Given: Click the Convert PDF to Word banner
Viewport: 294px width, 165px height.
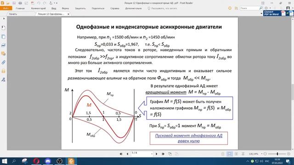Looking at the screenshot, I should click(278, 13).
